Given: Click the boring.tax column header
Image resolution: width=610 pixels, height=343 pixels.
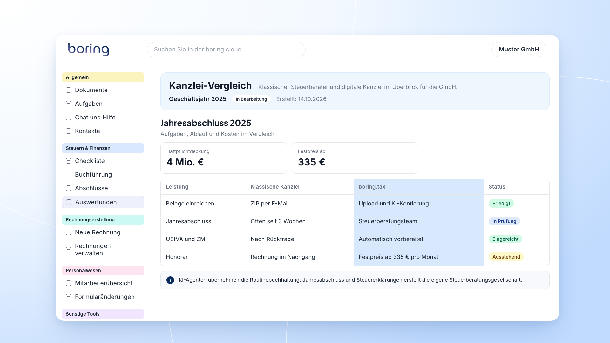Looking at the screenshot, I should point(418,187).
